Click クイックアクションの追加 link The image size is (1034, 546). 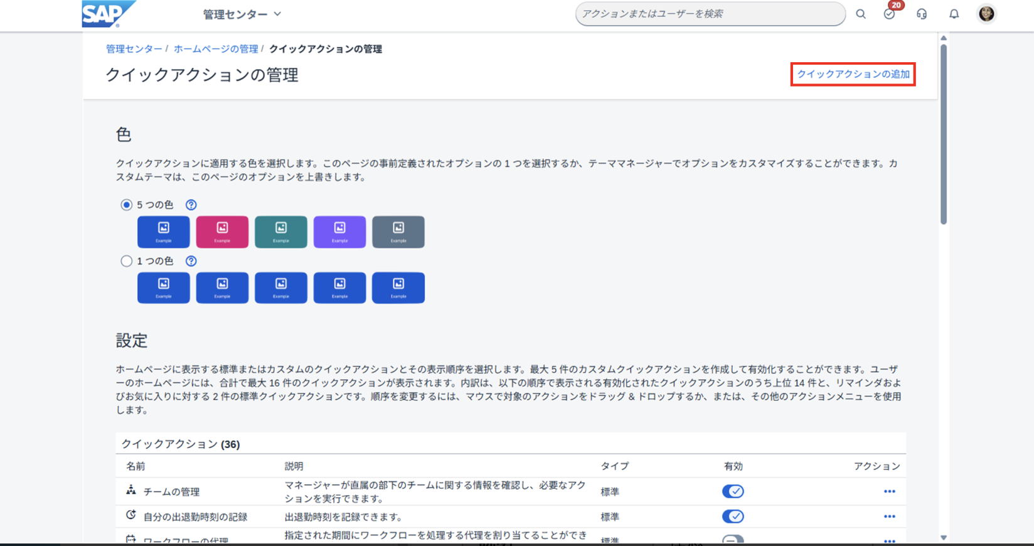click(x=853, y=74)
